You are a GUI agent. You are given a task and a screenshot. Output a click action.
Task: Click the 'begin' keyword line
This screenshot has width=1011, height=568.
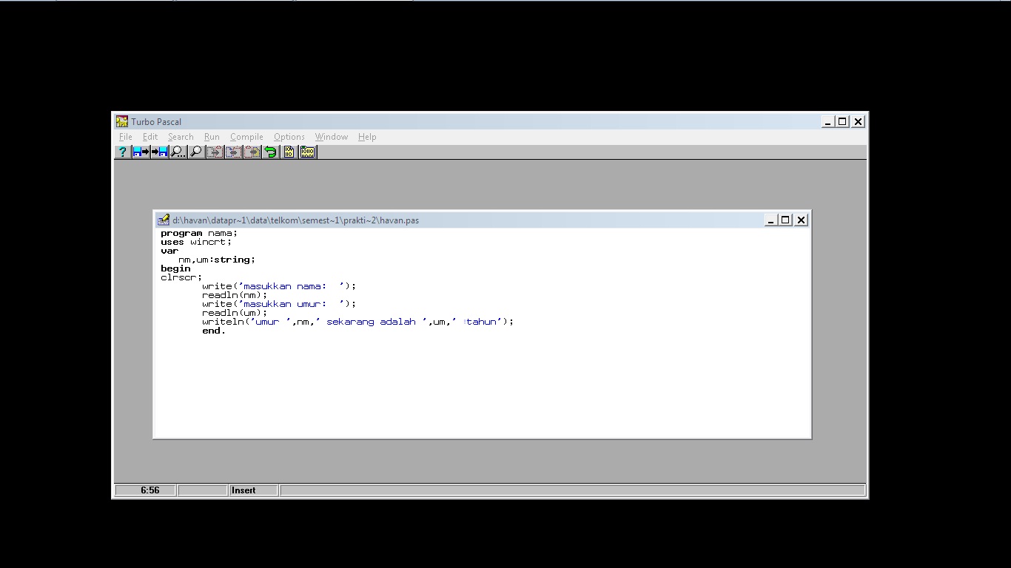coord(175,268)
